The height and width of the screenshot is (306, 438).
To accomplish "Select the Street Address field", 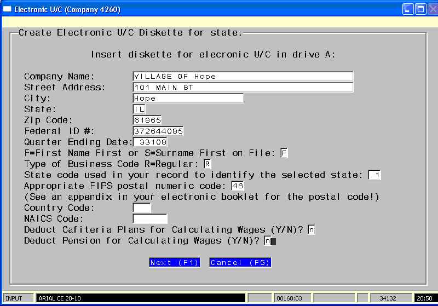I will [x=243, y=88].
